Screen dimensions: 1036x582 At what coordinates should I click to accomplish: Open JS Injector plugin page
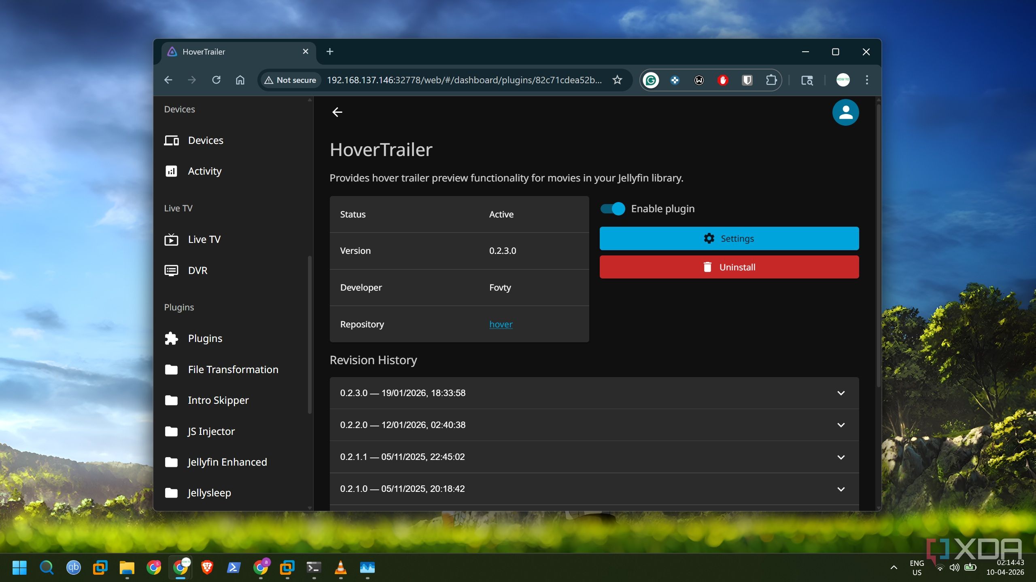[x=234, y=431]
